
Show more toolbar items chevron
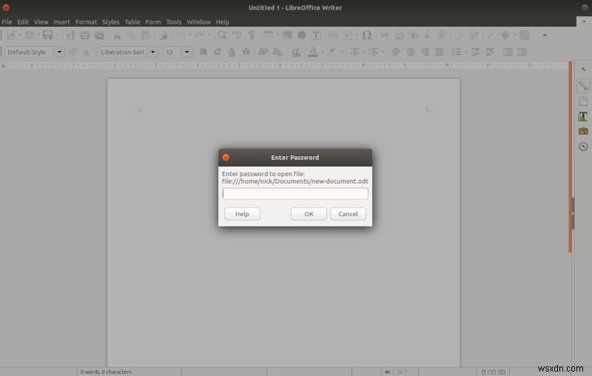pos(545,35)
